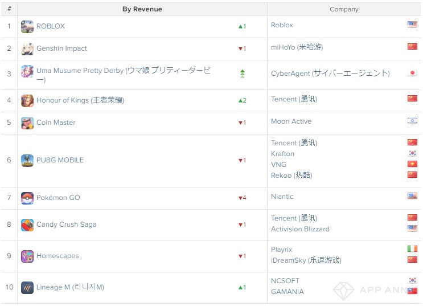Click the China flag beside iDreamSky
Screen dimensions: 423x306
412,259
